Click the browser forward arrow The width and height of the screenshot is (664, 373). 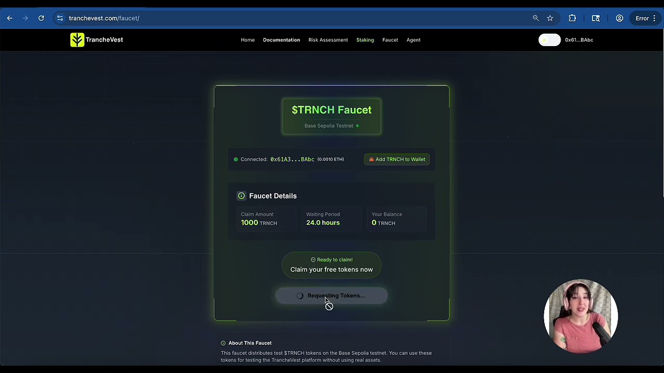(x=25, y=18)
